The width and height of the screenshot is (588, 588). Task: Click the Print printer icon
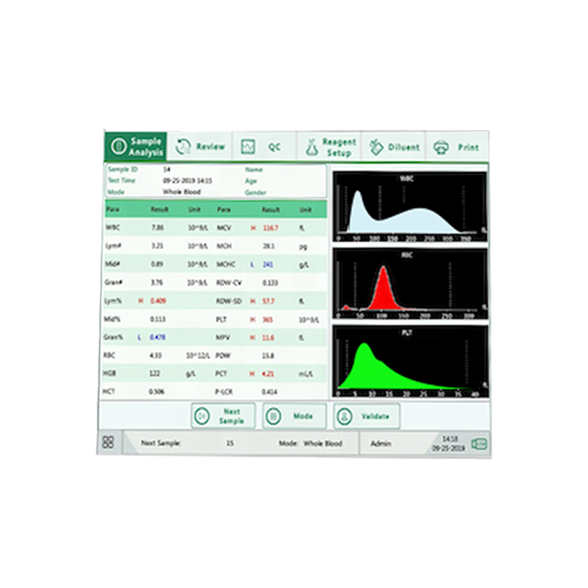coord(441,147)
